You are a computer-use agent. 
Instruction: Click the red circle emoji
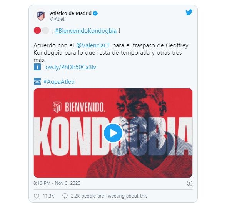37,30
